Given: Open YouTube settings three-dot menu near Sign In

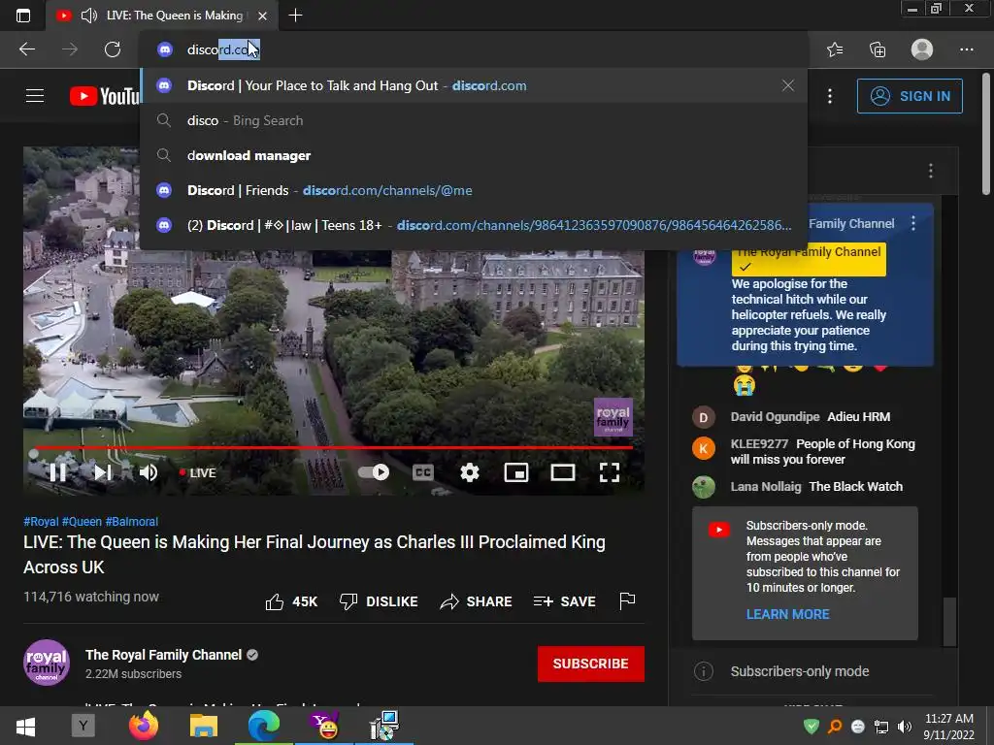Looking at the screenshot, I should click(830, 96).
